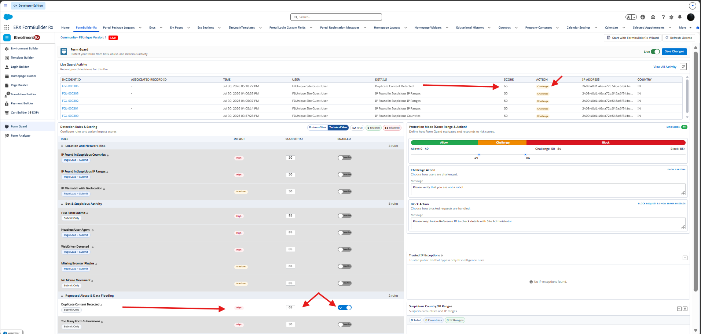Screen dimensions: 701x334
Task: Click the Save Changes button
Action: pyautogui.click(x=674, y=52)
